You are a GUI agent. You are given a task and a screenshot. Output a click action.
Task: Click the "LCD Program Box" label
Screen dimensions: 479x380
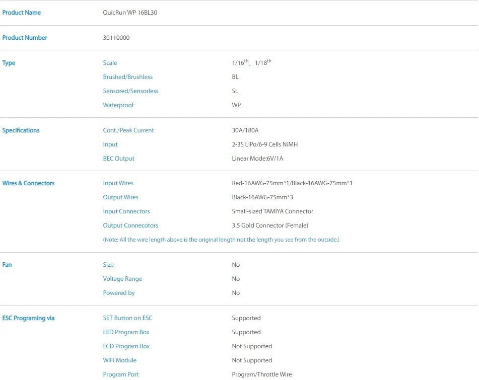click(126, 346)
